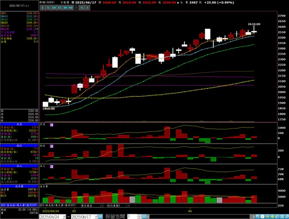
Task: Open the 60-minute timeframe tab
Action: click(71, 8)
